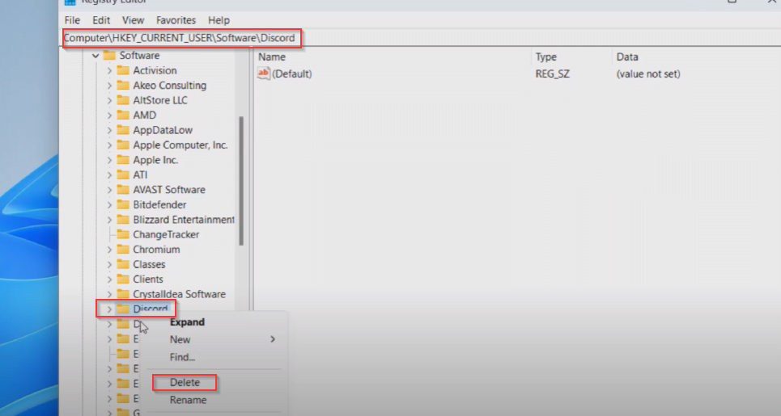Image resolution: width=781 pixels, height=416 pixels.
Task: Select the ChangeTracker key label
Action: pos(166,234)
